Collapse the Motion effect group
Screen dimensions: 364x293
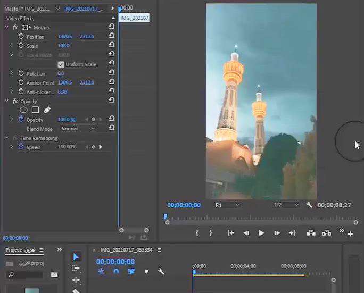[x=6, y=27]
